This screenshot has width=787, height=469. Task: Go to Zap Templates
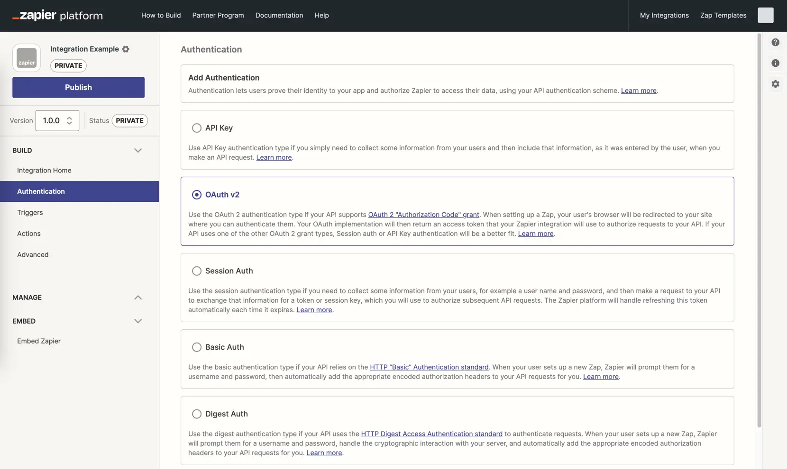pos(723,15)
